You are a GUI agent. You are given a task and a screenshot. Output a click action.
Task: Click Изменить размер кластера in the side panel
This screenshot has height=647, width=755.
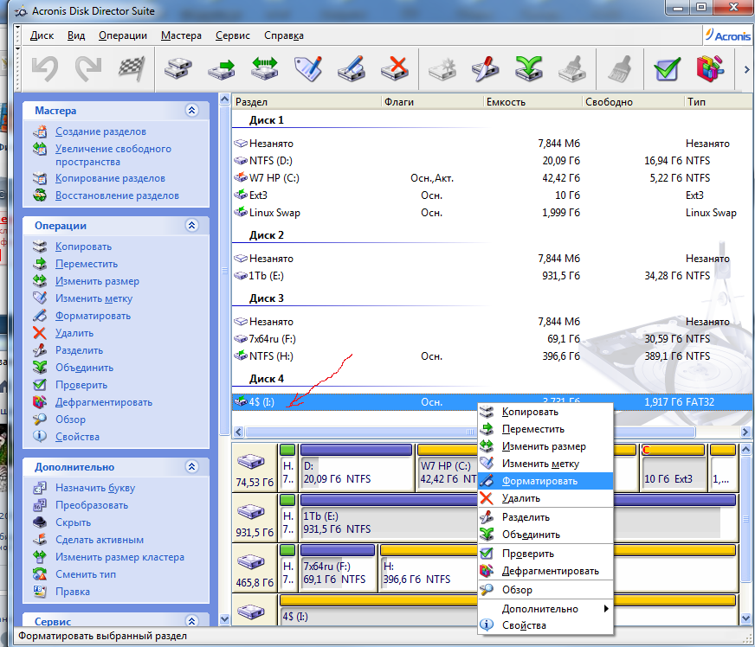point(119,557)
